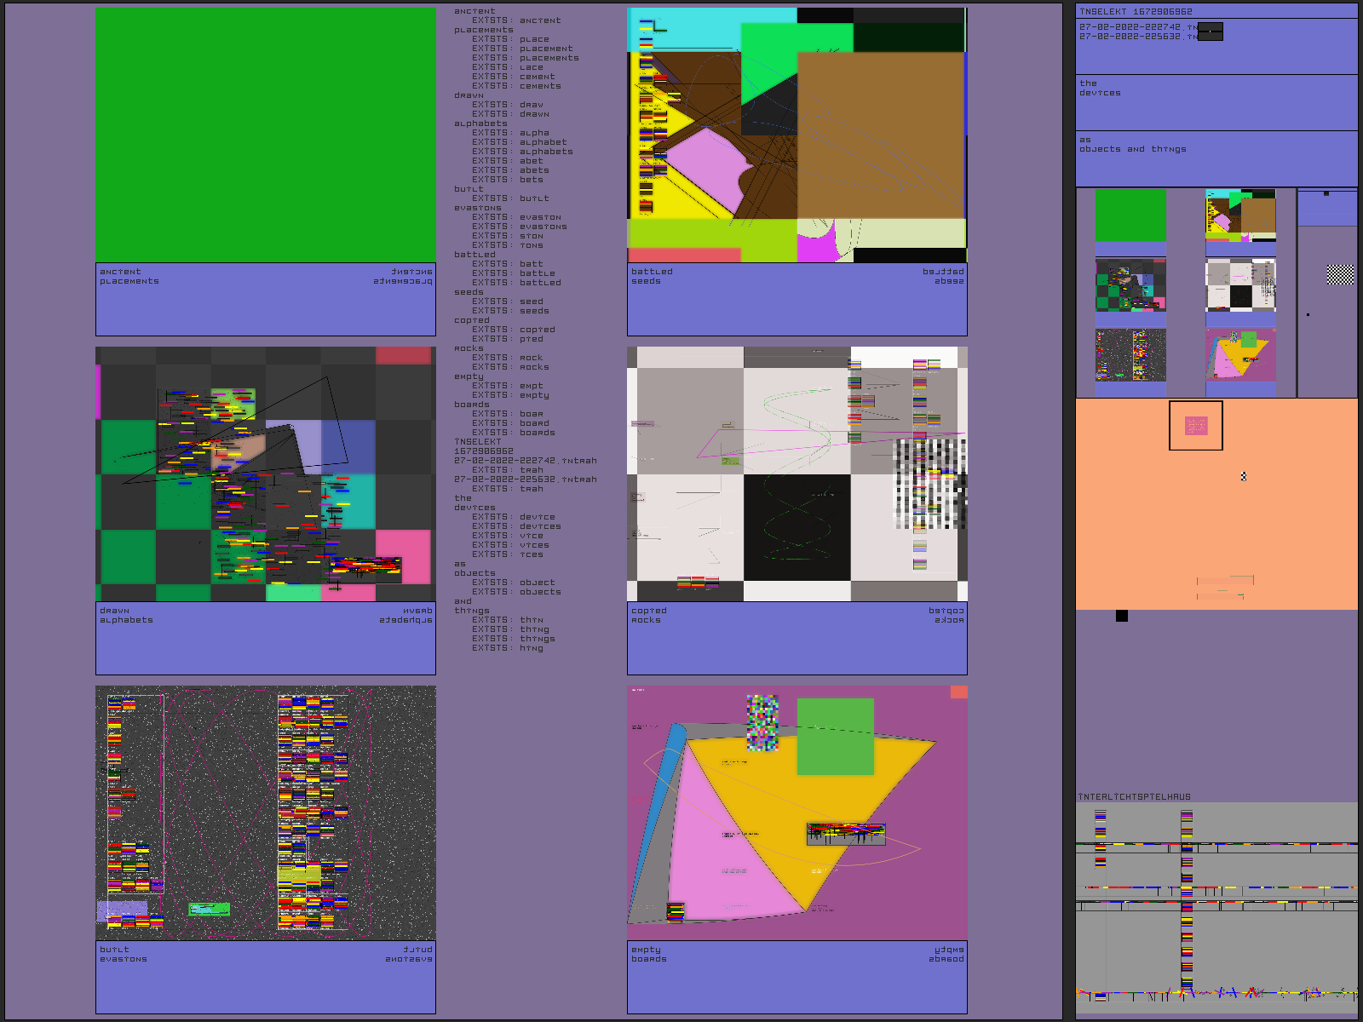Select the battled seeds mini thumbnail
Viewport: 1363px width, 1022px height.
pyautogui.click(x=1240, y=215)
